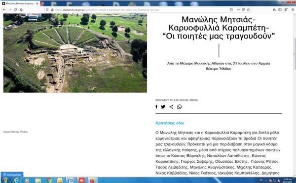Save page to Pocket
The image size is (296, 183).
pos(244,10)
